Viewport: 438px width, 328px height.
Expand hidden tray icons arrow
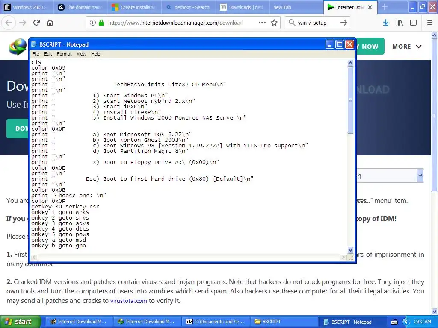(406, 322)
